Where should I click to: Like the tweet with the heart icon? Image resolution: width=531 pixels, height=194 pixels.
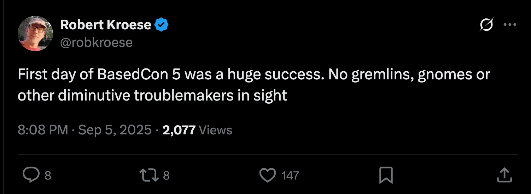268,175
